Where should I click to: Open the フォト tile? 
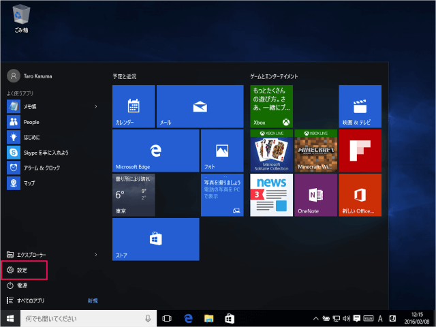point(222,151)
